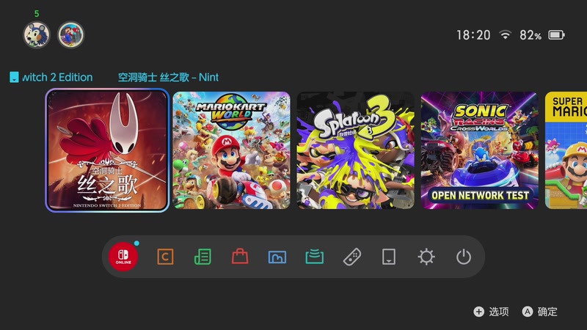This screenshot has width=587, height=330.
Task: Open the GameShare icon
Action: coord(315,257)
